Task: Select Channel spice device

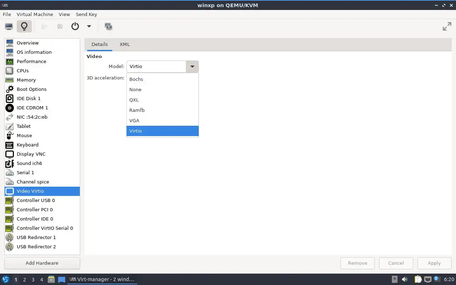Action: click(x=42, y=182)
